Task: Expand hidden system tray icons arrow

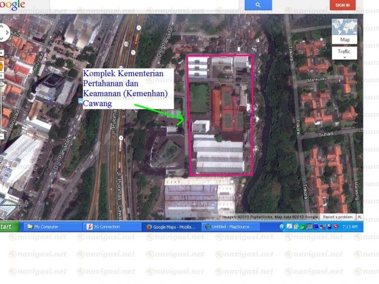Action: (283, 227)
